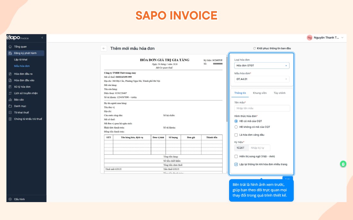
Task: Click the Tổng quan home icon
Action: [10, 47]
